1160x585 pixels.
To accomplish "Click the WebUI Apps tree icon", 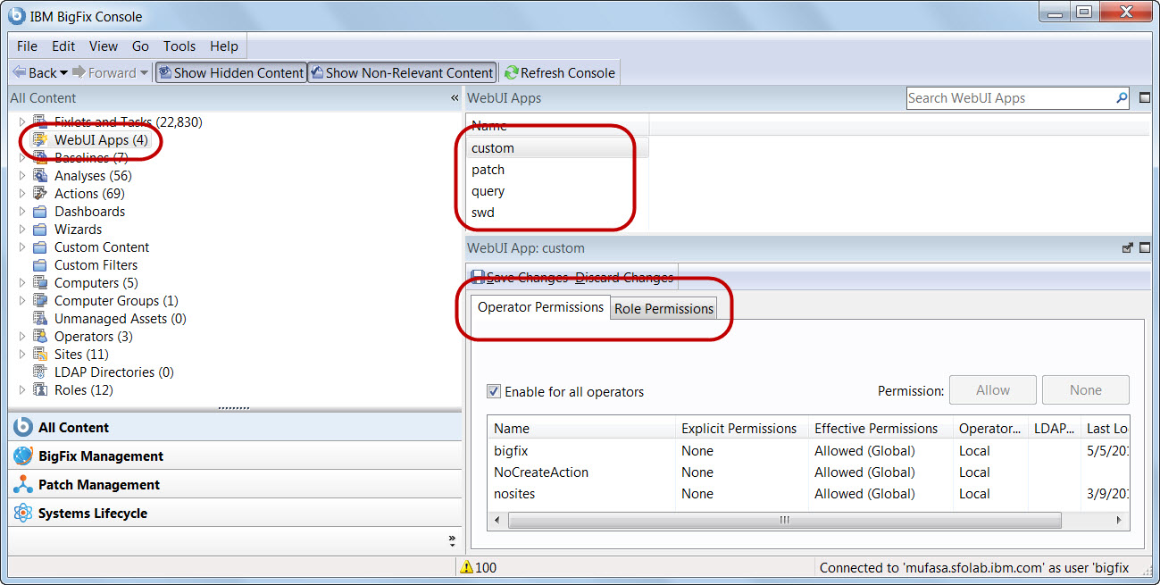I will (x=39, y=139).
